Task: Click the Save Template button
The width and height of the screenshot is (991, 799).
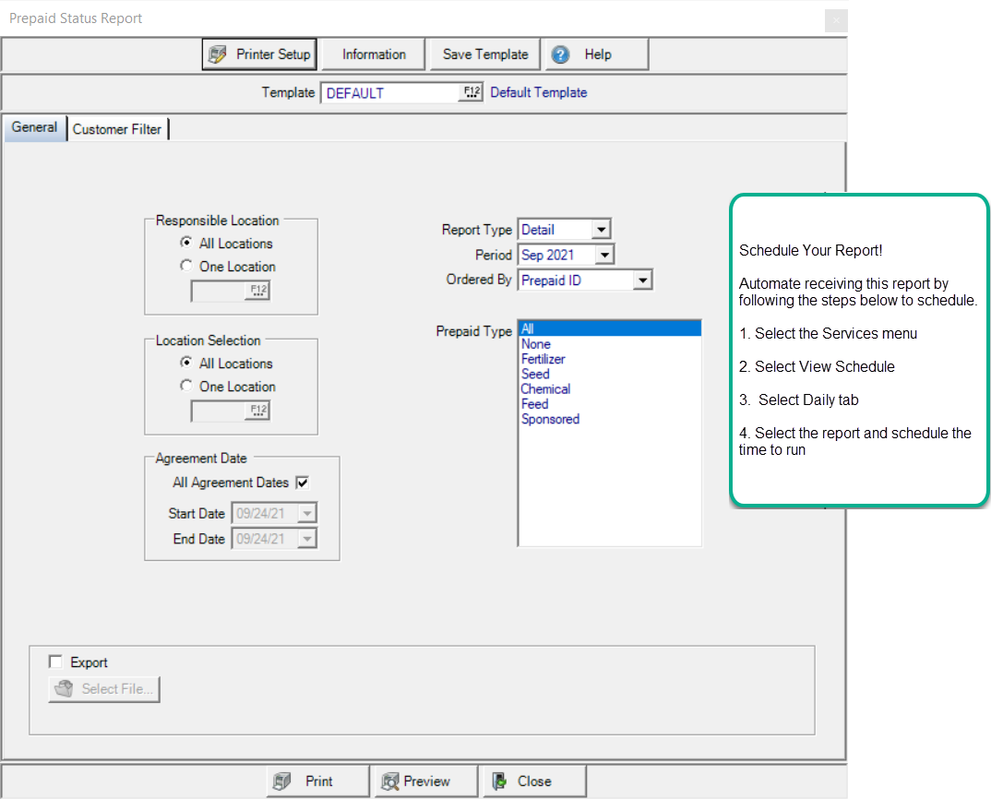Action: tap(485, 54)
